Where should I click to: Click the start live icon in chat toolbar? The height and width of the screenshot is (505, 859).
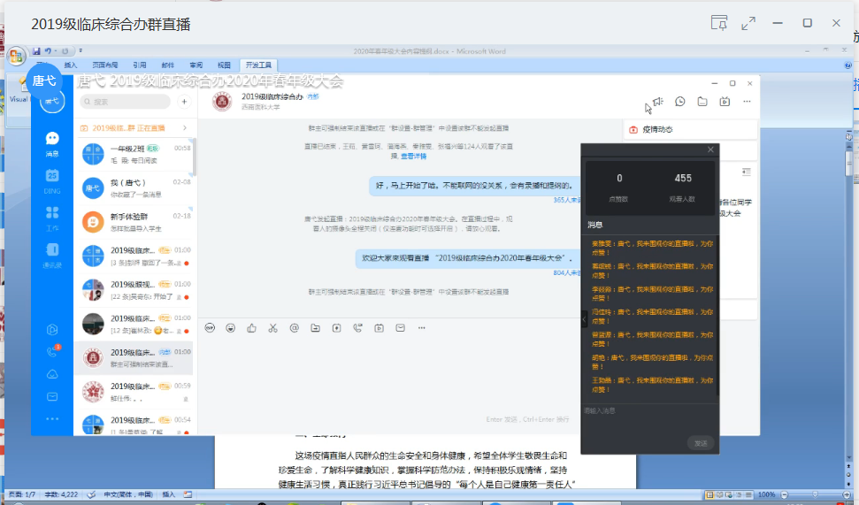click(x=380, y=328)
